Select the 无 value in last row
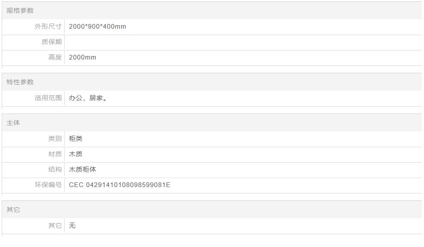The width and height of the screenshot is (424, 247). (x=72, y=226)
